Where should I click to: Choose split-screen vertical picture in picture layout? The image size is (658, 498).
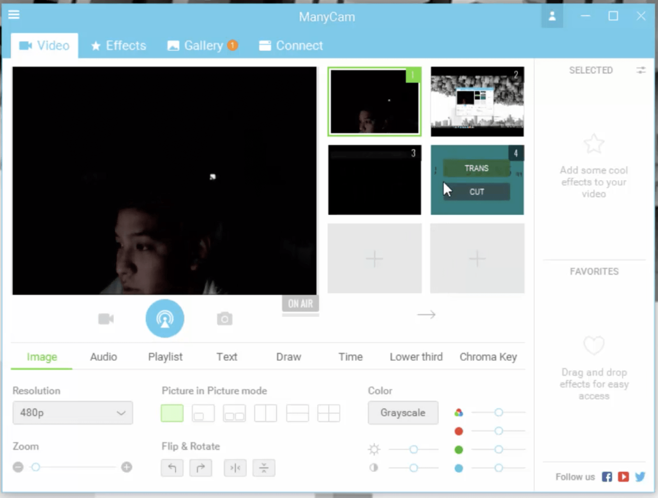pyautogui.click(x=266, y=413)
